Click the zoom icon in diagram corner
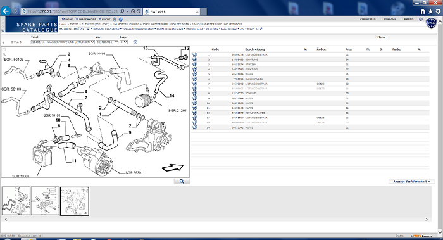The height and width of the screenshot is (240, 443). 4,54
